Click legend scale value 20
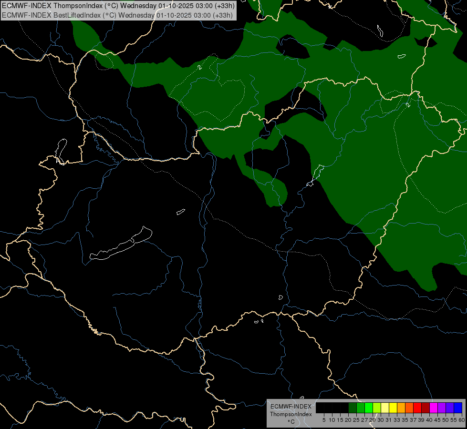467x429 pixels. click(348, 420)
